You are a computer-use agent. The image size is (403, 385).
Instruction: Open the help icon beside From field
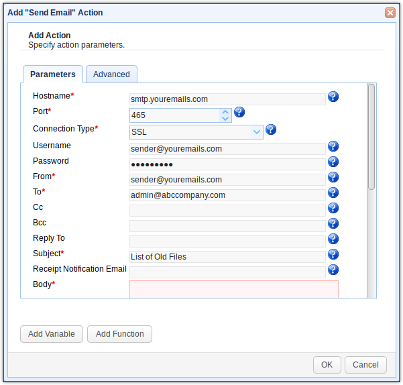coord(333,178)
